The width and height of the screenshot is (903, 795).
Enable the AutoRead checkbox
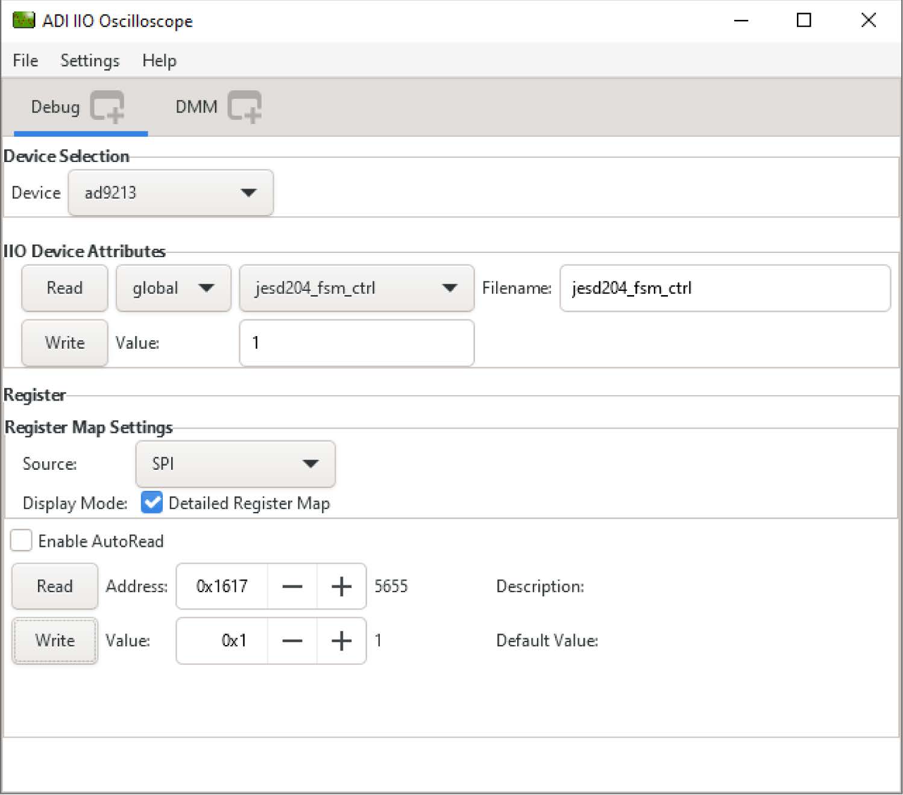tap(22, 540)
